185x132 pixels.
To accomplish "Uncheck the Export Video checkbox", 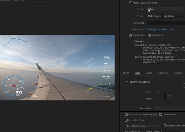I will [x=131, y=35].
